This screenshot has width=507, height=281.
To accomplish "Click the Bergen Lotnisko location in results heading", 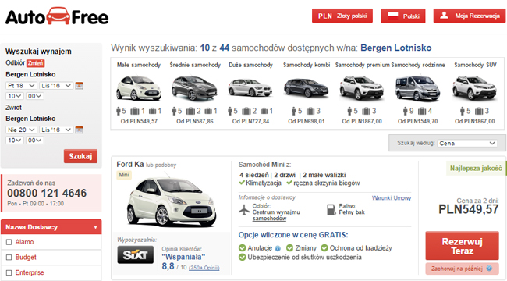I will pyautogui.click(x=395, y=48).
